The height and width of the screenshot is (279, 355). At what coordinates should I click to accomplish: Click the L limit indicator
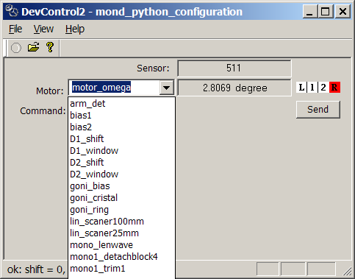click(x=301, y=88)
